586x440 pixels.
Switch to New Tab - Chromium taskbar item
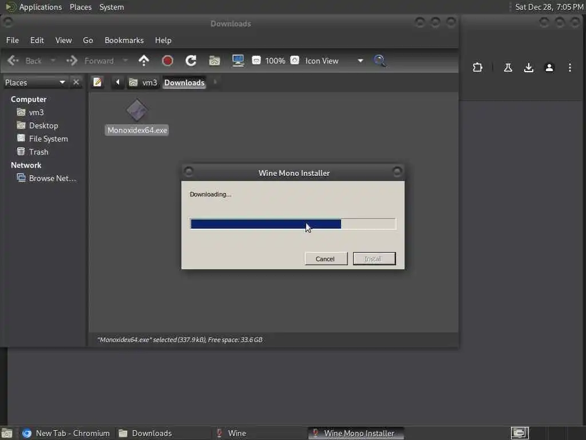click(66, 433)
